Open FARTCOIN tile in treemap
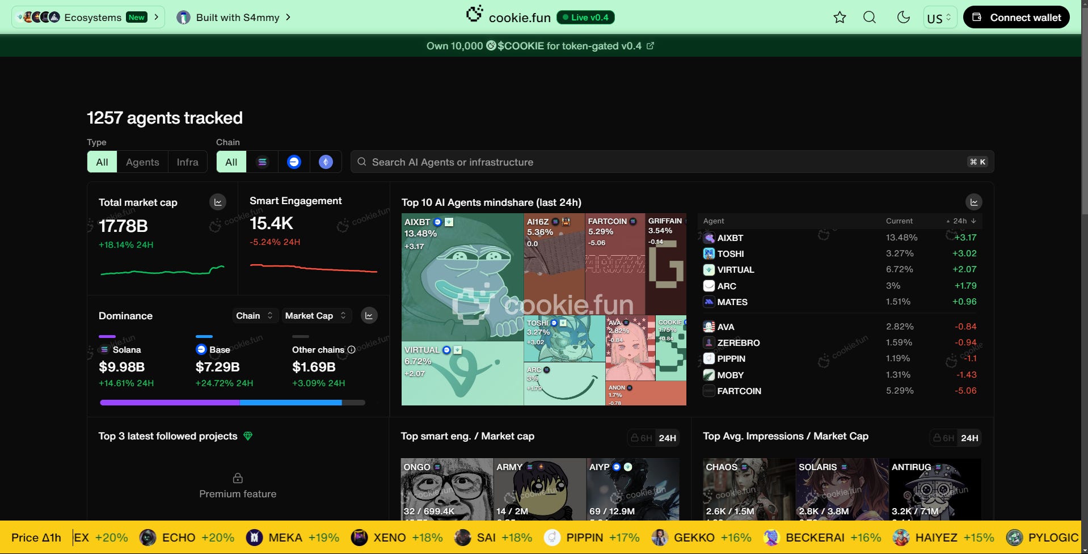 pyautogui.click(x=615, y=264)
